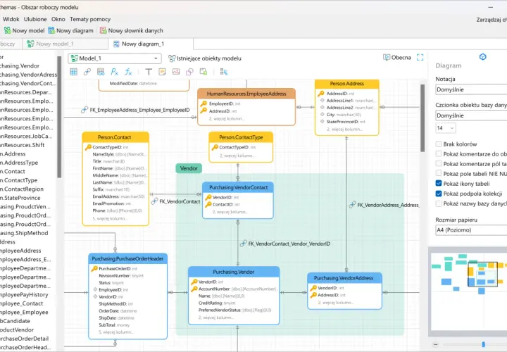507x352 pixels.
Task: Select the procedure (Px) tool icon
Action: (115, 72)
